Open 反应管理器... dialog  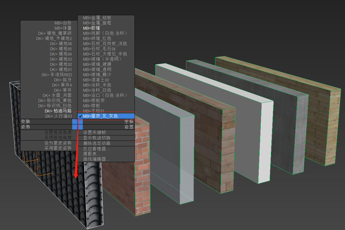pos(96,149)
